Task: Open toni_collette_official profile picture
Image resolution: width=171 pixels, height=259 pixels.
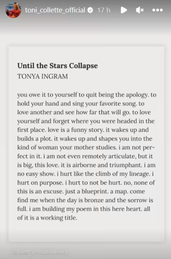Action: (x=13, y=10)
